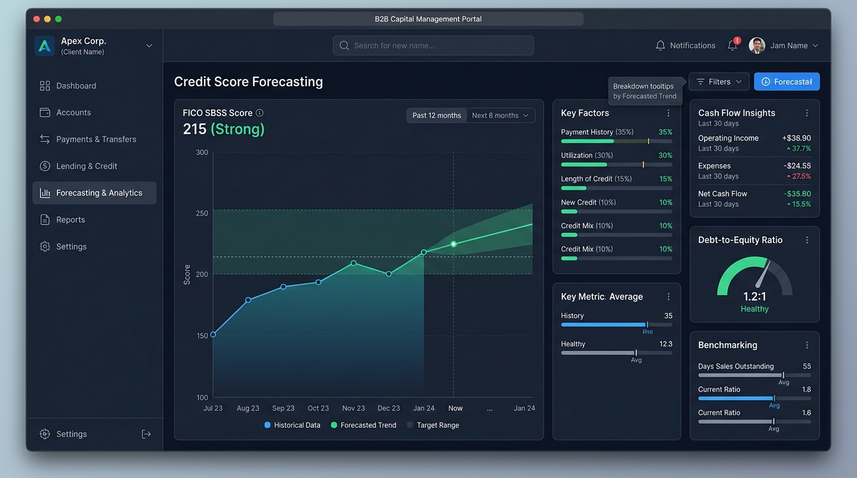Click the Net Cash Flow -$35.80 value
The width and height of the screenshot is (857, 478).
(797, 194)
